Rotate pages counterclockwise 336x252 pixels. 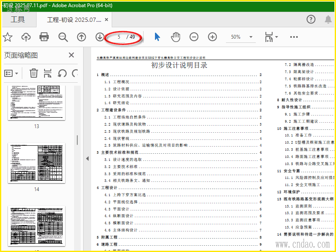tap(62, 73)
